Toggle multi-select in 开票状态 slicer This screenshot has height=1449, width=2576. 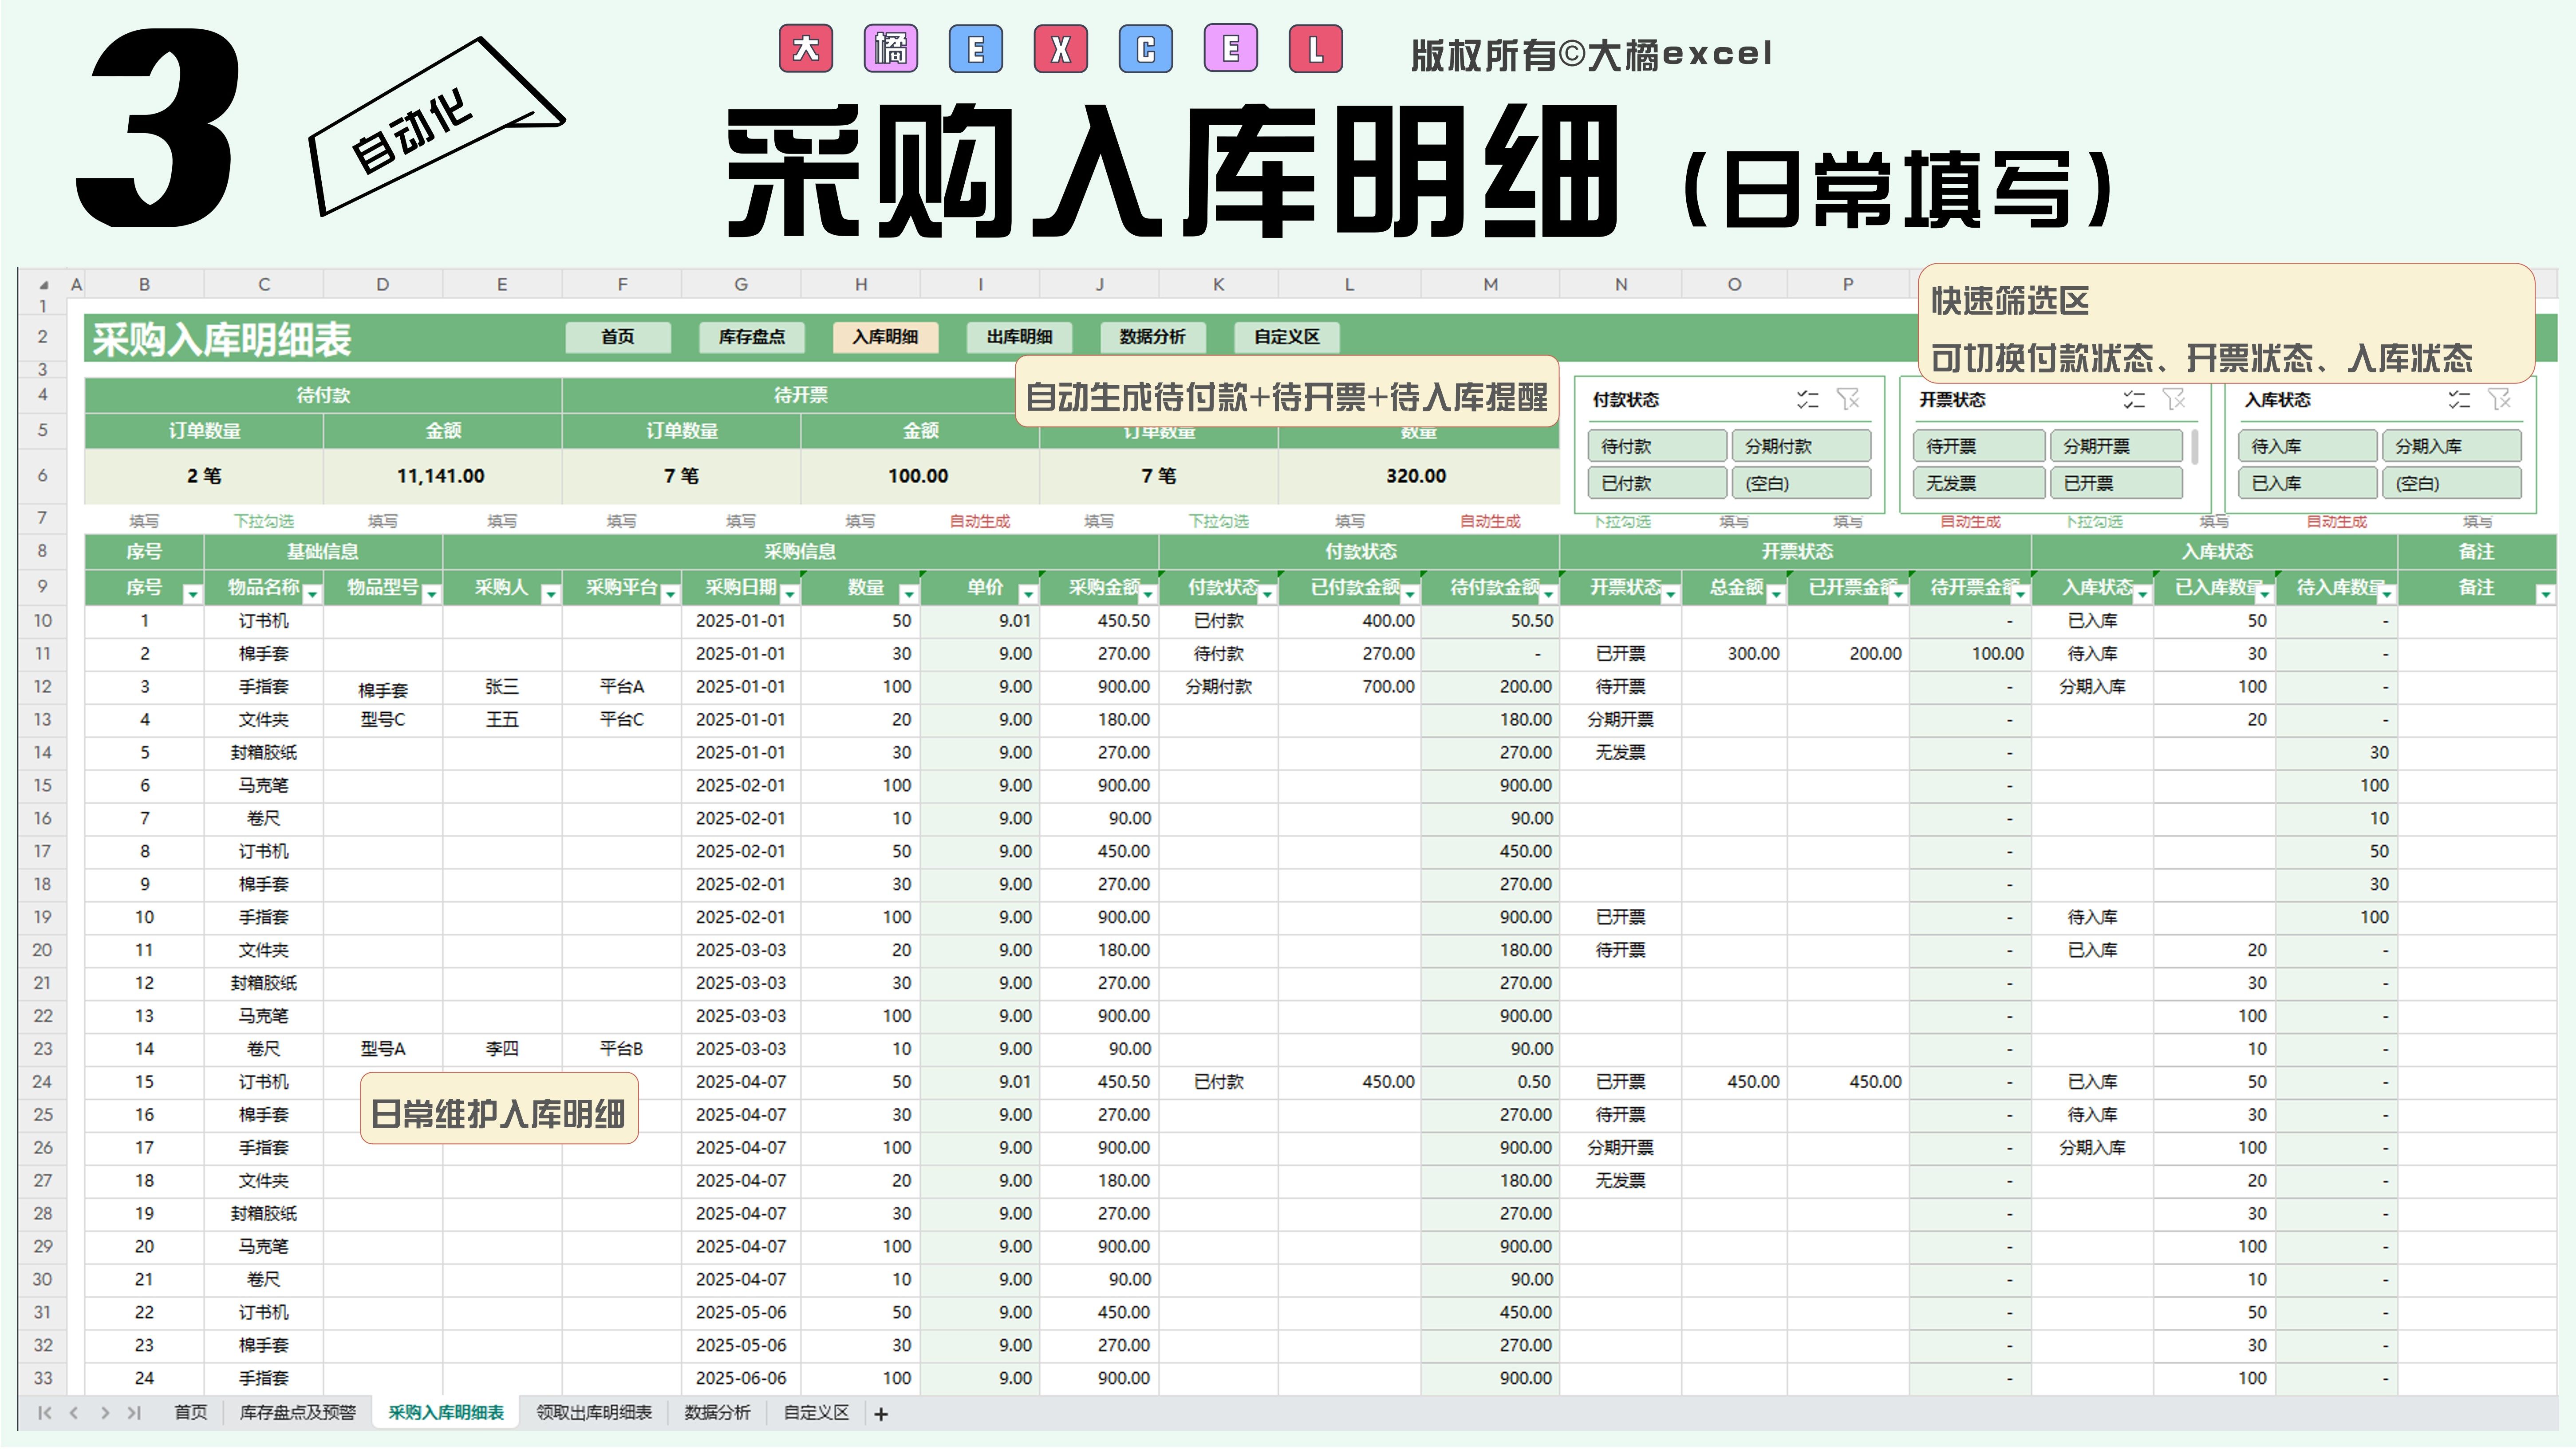click(2134, 400)
